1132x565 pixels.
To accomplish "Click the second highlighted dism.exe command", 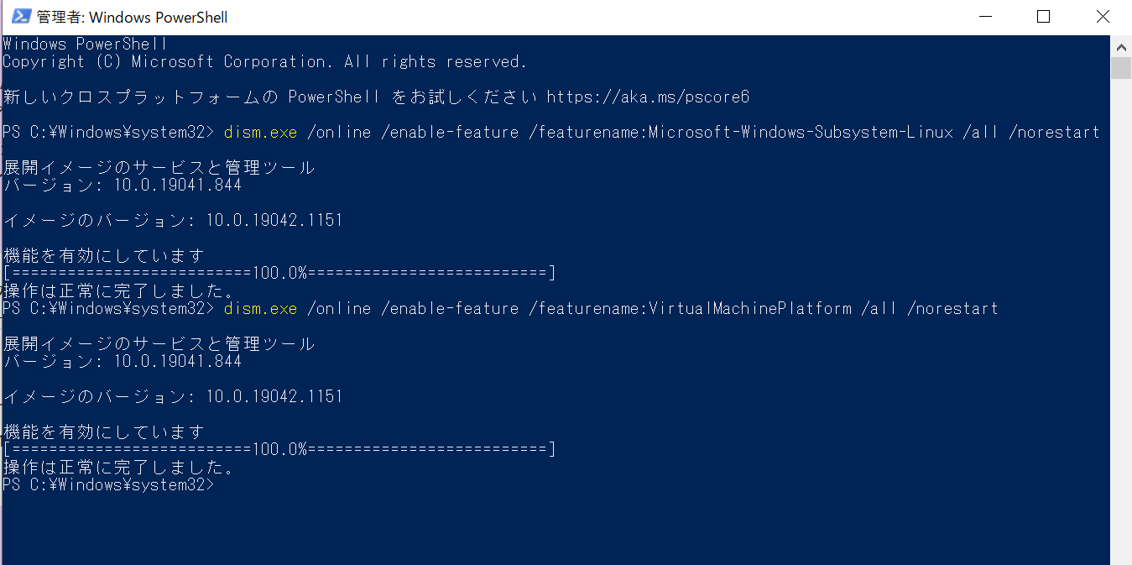I will click(259, 308).
